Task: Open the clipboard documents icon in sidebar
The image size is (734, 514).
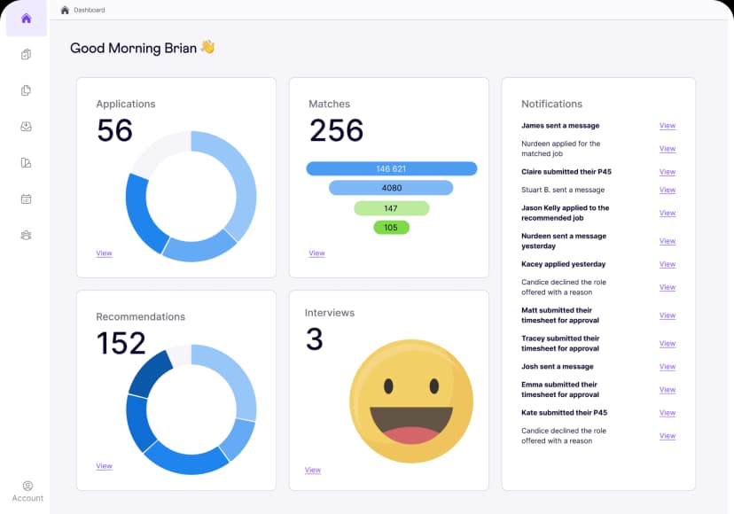Action: pos(27,55)
